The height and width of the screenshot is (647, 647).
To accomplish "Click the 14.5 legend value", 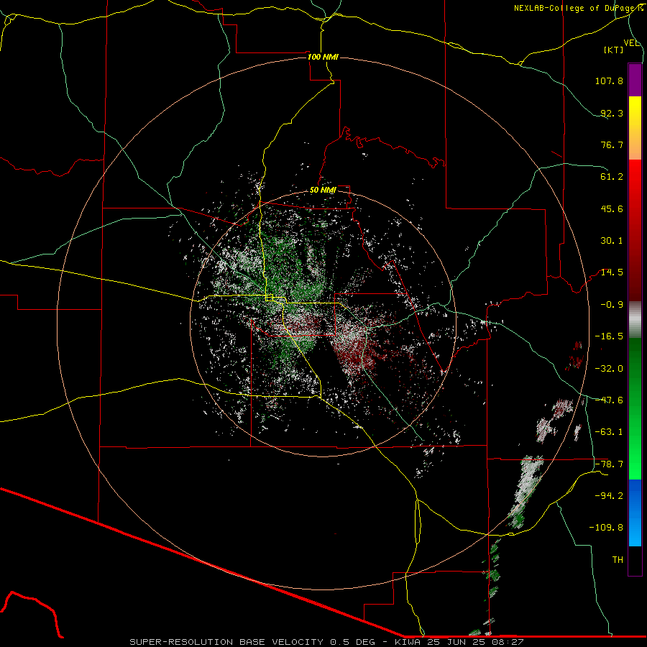I will point(612,272).
